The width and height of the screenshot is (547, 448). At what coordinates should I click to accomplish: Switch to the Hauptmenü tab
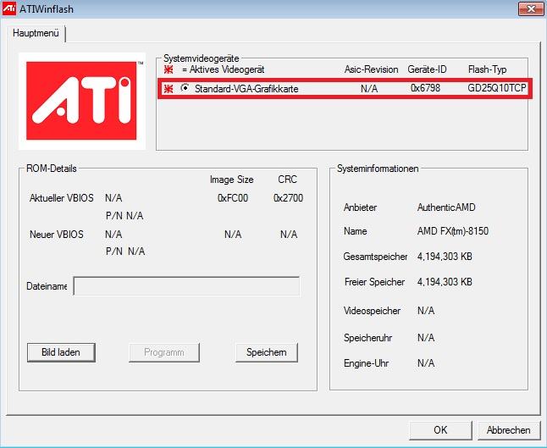36,33
